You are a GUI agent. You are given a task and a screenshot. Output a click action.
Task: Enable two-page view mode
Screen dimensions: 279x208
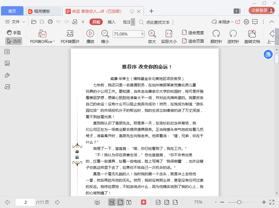tap(129, 202)
